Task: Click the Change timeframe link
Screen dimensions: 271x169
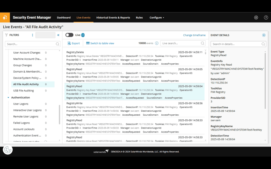Action: [x=194, y=35]
